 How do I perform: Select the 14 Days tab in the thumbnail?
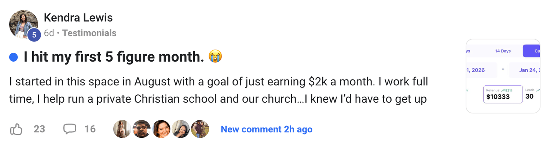click(503, 51)
